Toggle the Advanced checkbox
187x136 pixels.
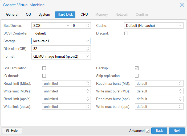click(148, 131)
